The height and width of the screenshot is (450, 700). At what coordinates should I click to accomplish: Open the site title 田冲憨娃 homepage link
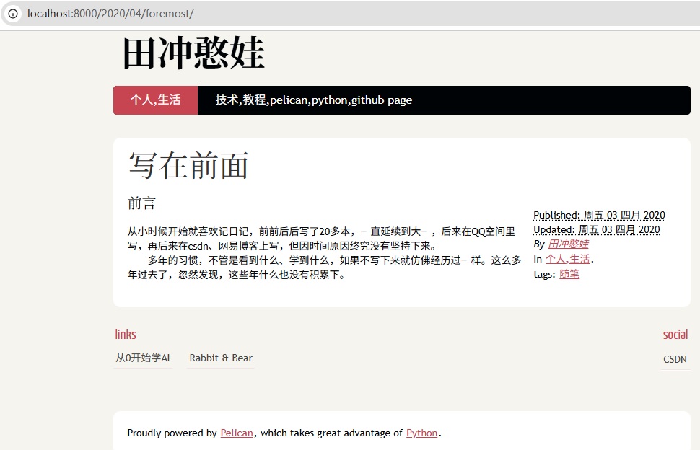click(x=193, y=53)
